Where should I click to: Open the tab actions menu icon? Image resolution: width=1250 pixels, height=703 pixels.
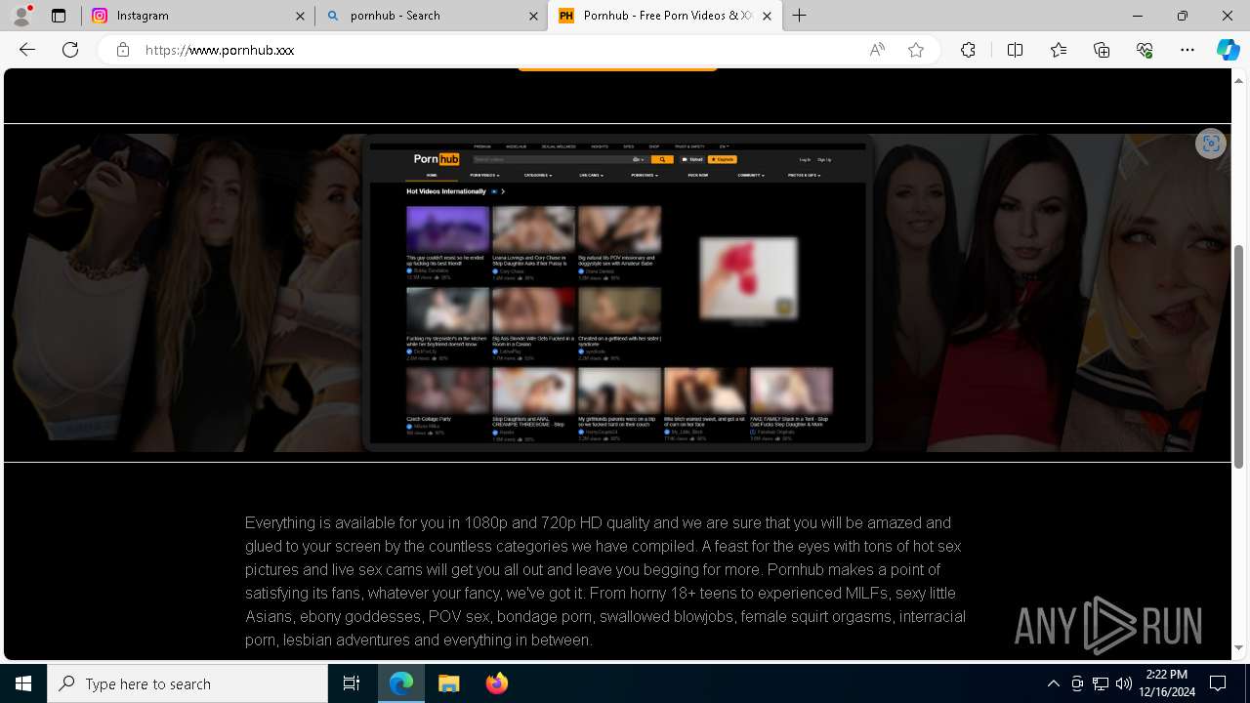(x=59, y=16)
